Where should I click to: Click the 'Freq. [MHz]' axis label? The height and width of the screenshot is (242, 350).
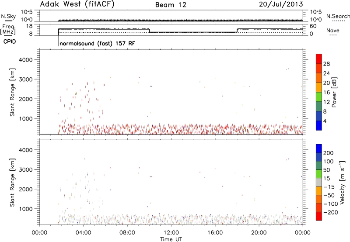click(8, 29)
